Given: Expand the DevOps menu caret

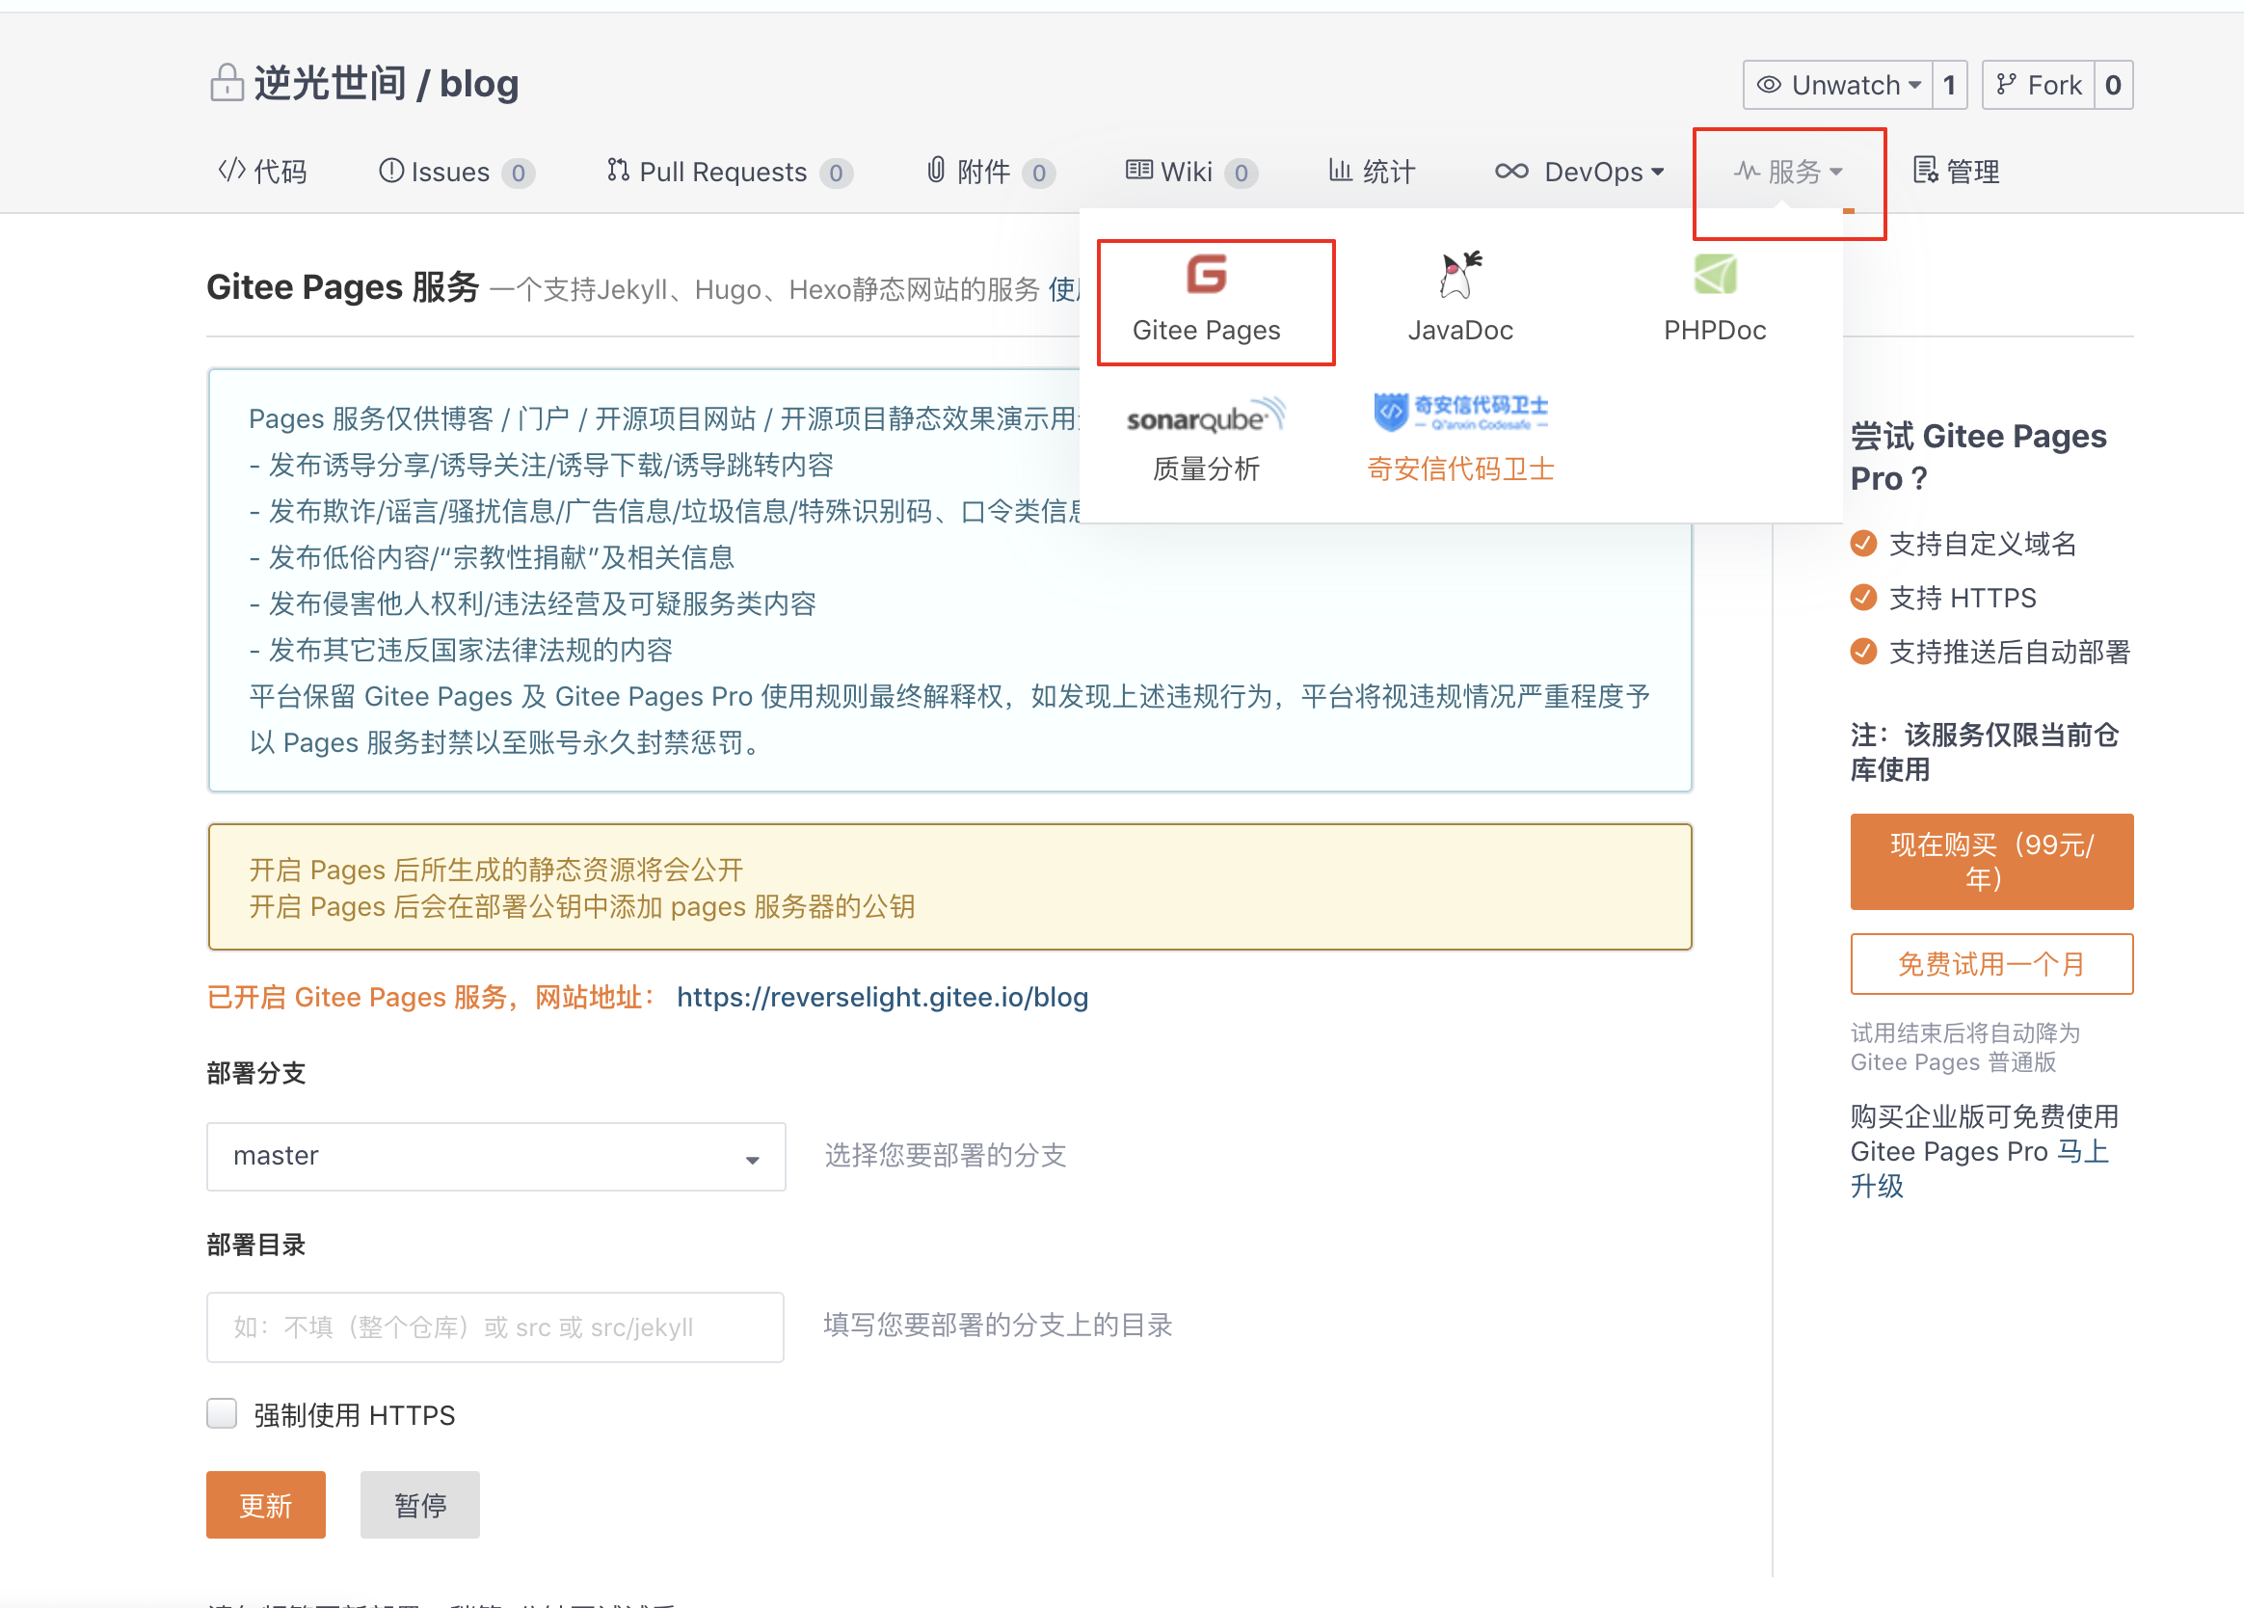Looking at the screenshot, I should click(x=1657, y=173).
